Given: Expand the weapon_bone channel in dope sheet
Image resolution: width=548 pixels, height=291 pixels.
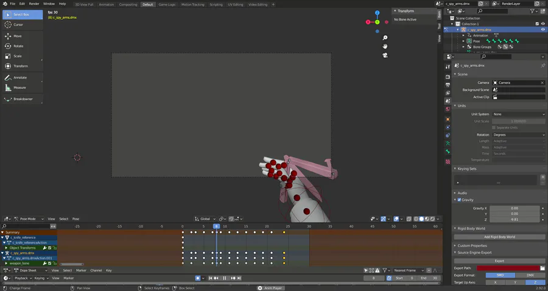Looking at the screenshot, I should pos(6,264).
